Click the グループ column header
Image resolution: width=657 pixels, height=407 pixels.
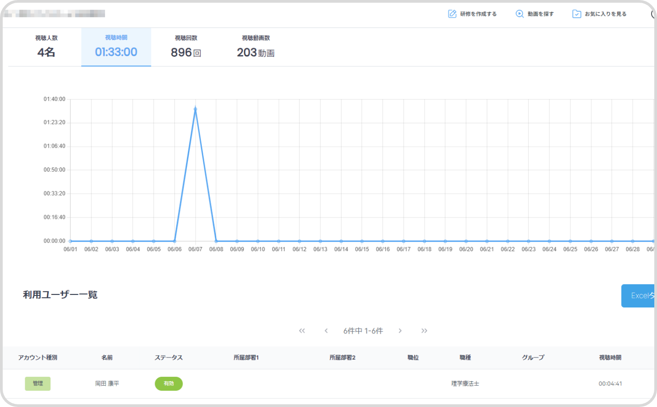[x=533, y=357]
